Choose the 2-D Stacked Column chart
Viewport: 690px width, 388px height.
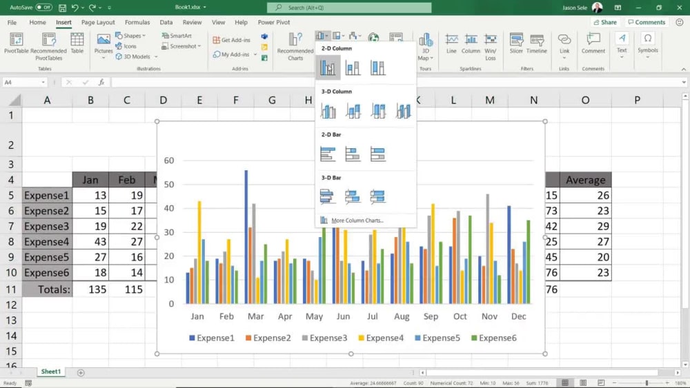(x=353, y=68)
